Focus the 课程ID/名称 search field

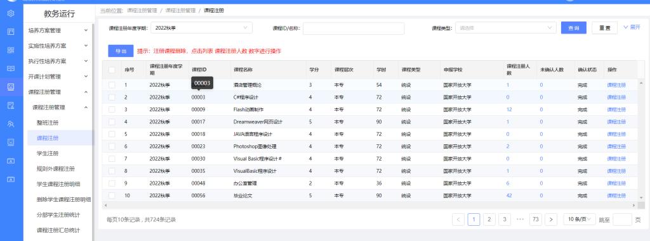[x=354, y=28]
